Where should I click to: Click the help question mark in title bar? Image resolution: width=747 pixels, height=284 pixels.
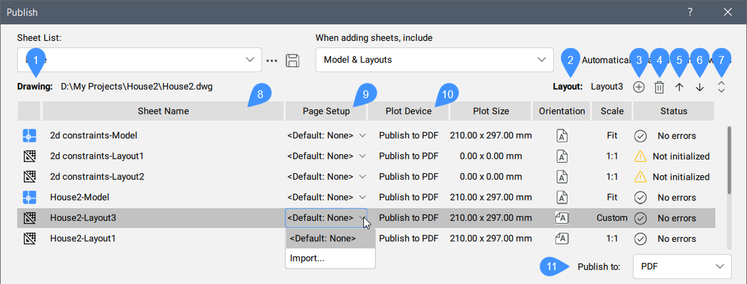click(690, 12)
